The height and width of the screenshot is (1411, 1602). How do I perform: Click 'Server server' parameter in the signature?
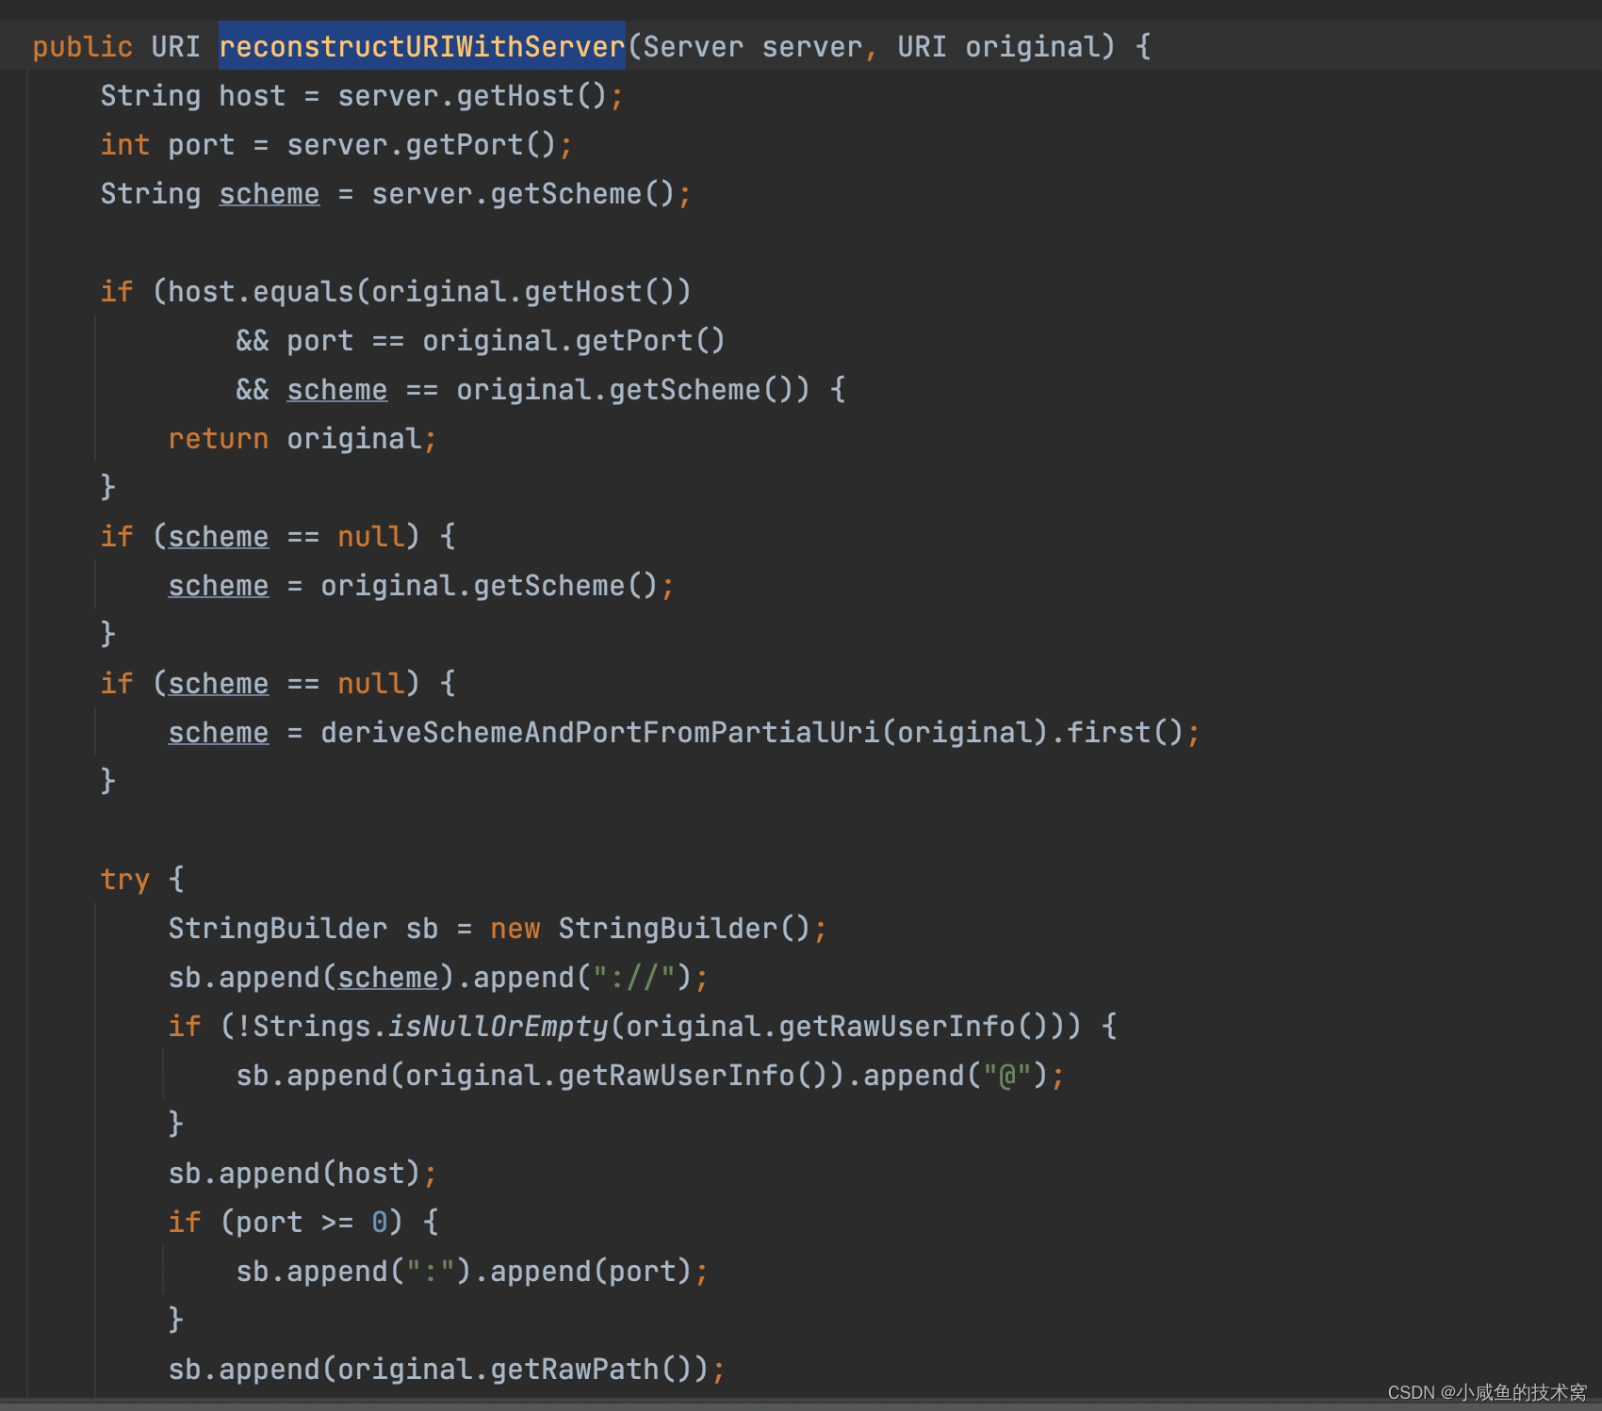click(x=753, y=46)
